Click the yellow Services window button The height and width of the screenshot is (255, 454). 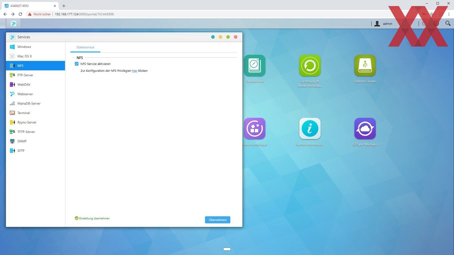pos(220,37)
